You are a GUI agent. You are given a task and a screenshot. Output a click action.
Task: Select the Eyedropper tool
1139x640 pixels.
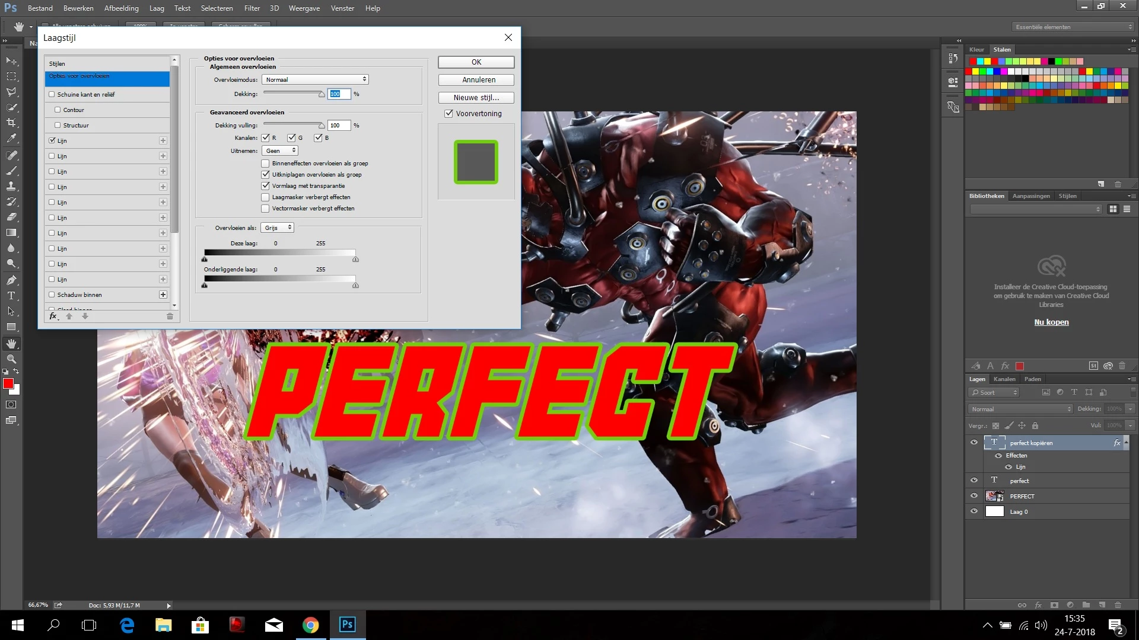coord(11,138)
